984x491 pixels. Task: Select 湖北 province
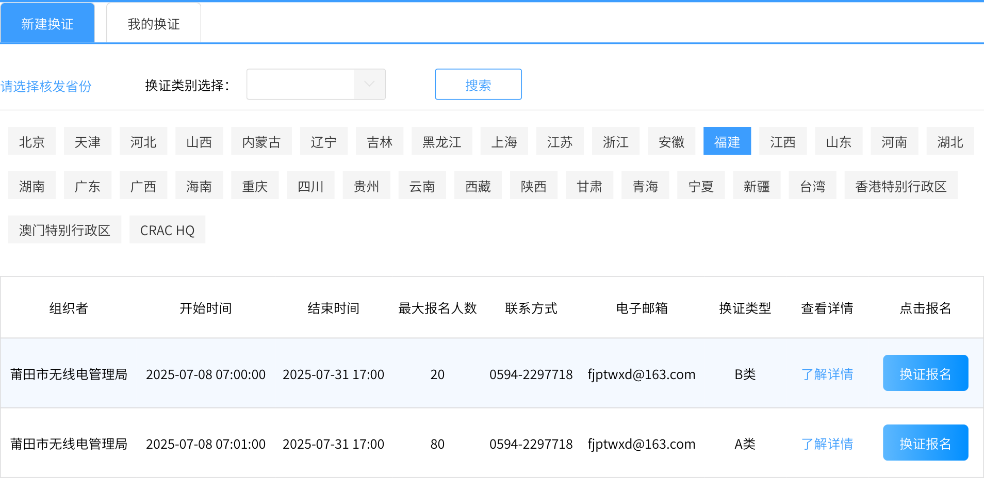(950, 141)
